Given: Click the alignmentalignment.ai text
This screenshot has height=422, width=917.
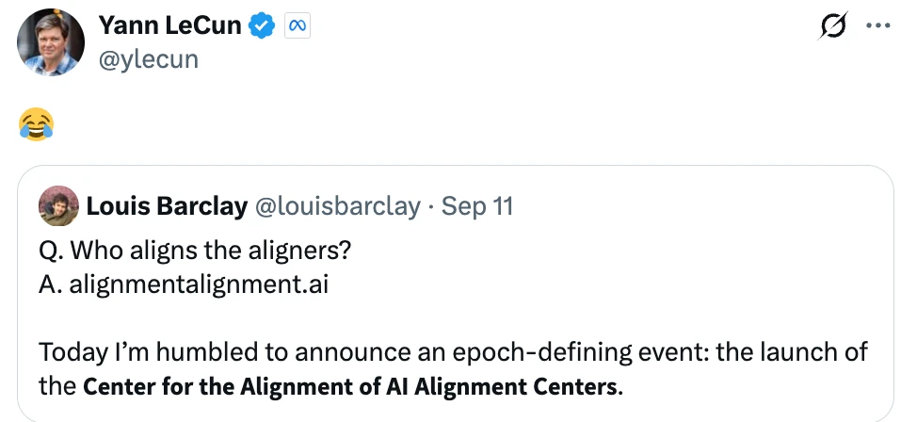Looking at the screenshot, I should pyautogui.click(x=199, y=285).
